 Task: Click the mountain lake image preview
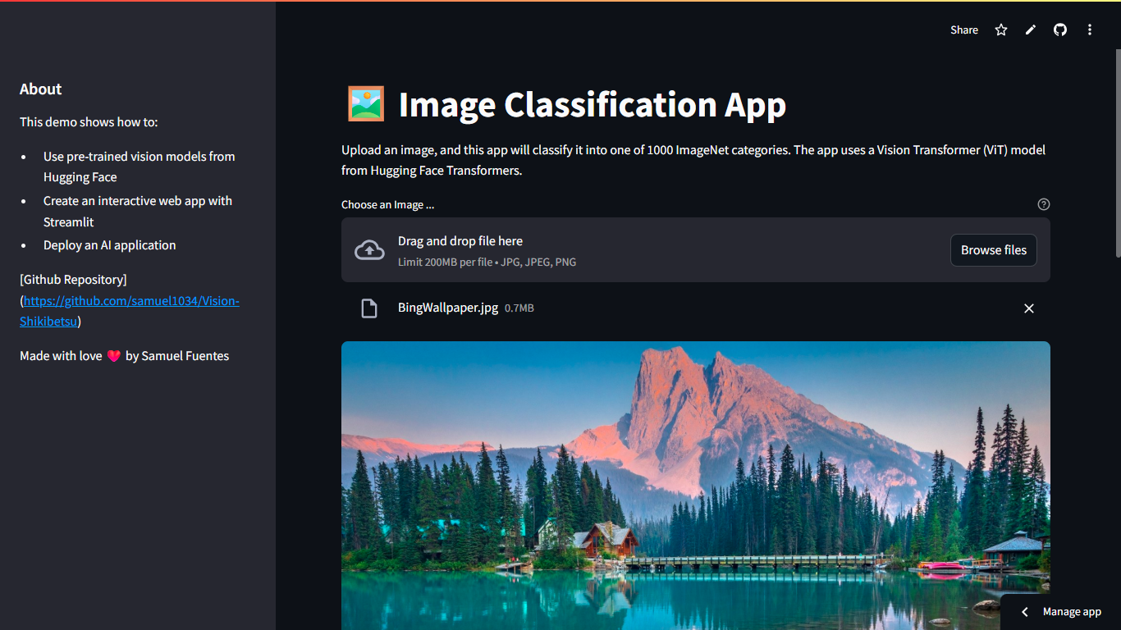pos(695,484)
